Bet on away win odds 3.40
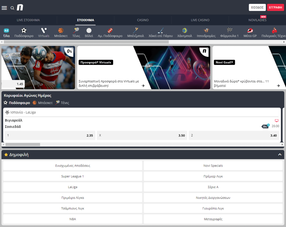286x227 pixels. pos(234,135)
